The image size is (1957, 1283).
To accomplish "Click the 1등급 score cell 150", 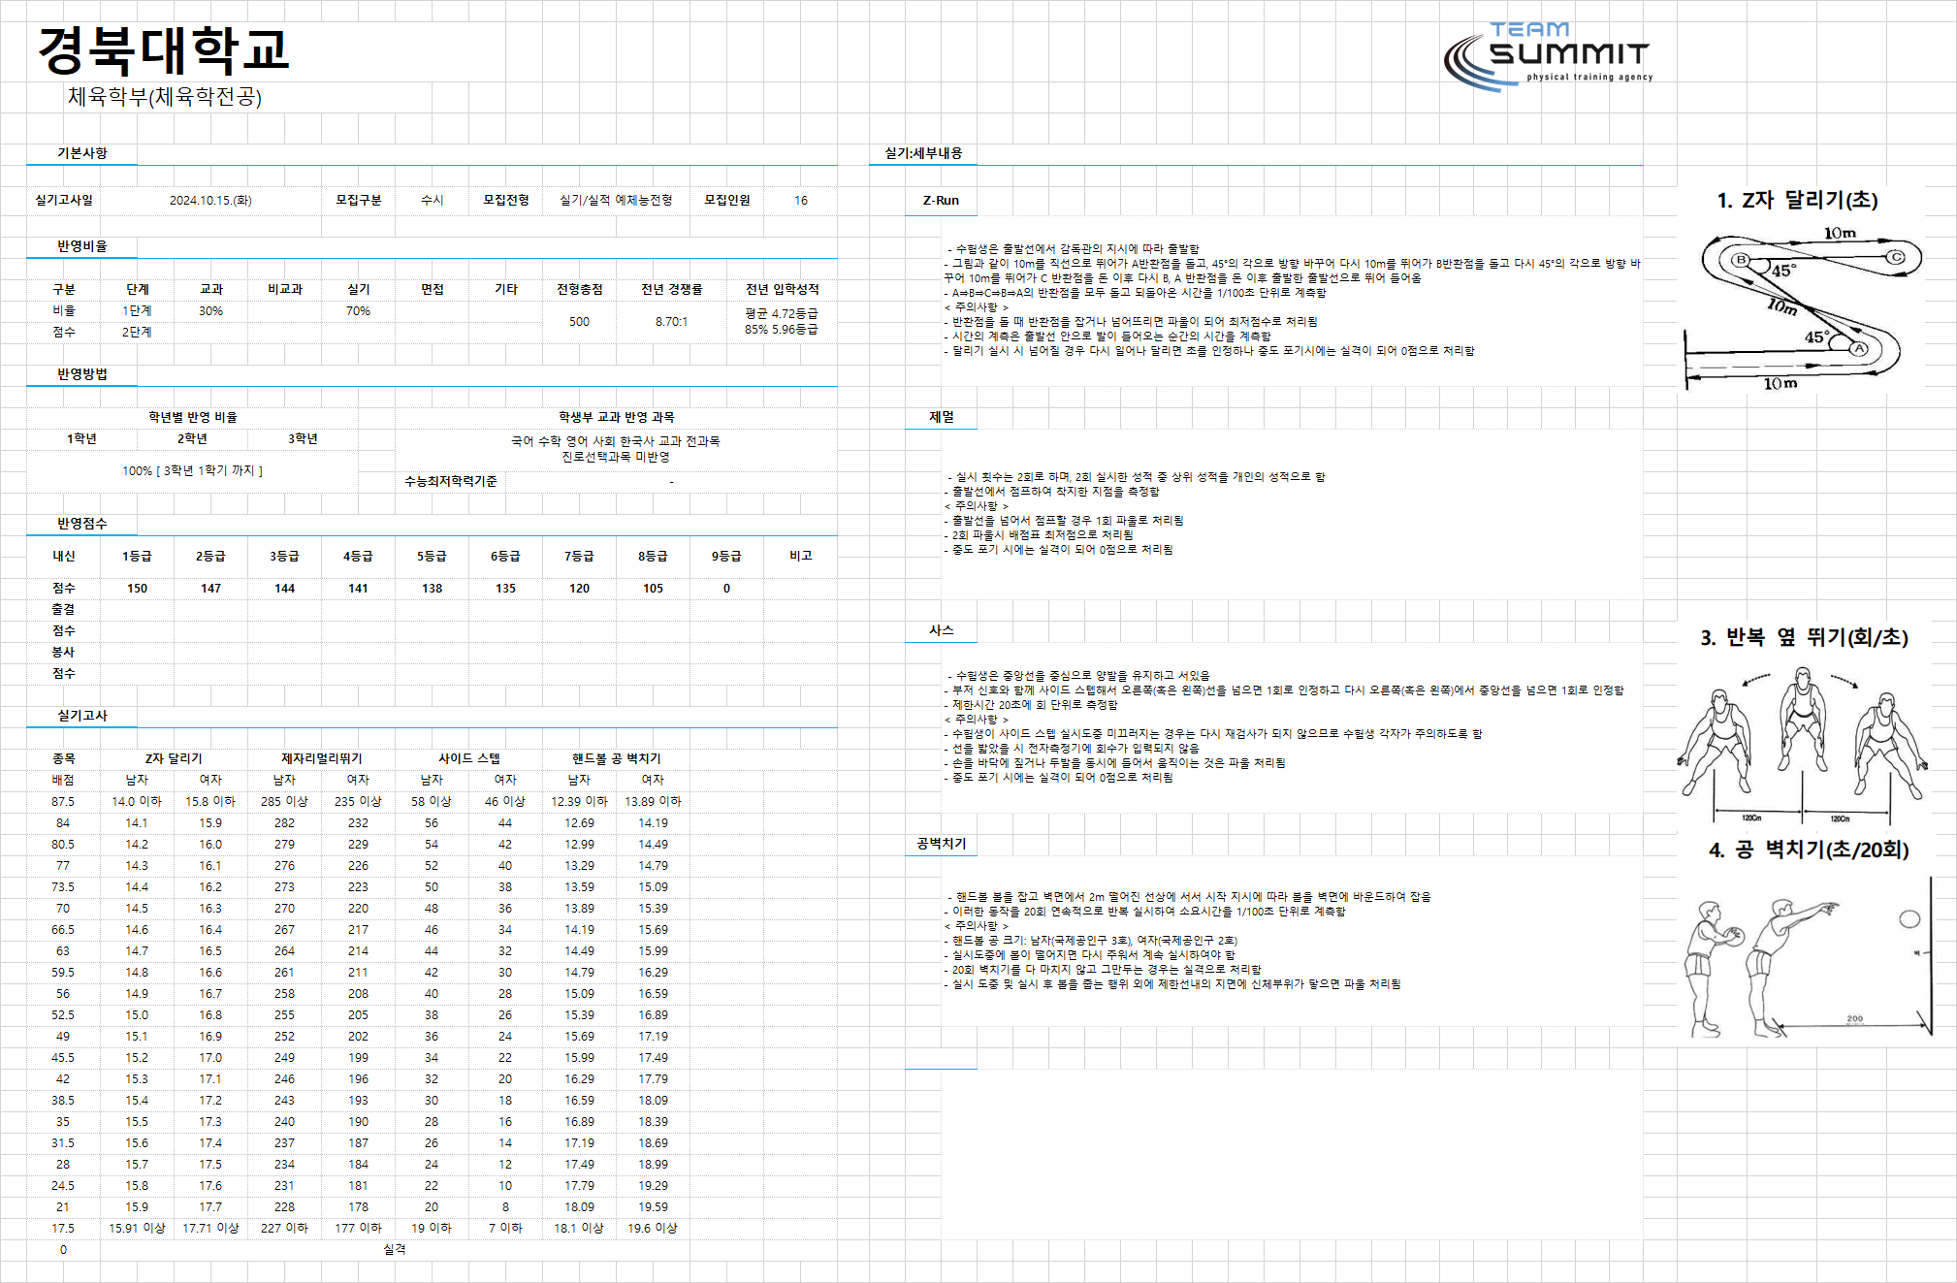I will tap(137, 588).
